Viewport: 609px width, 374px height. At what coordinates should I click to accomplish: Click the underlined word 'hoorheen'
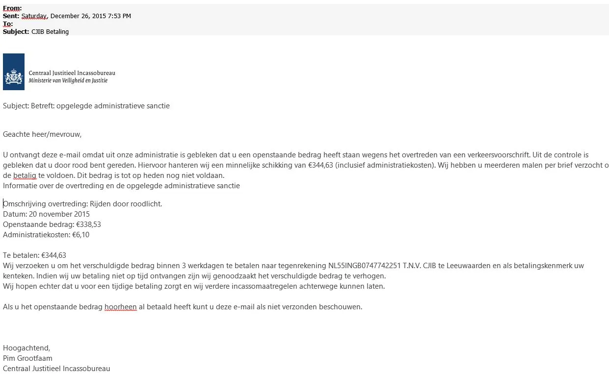click(x=120, y=307)
